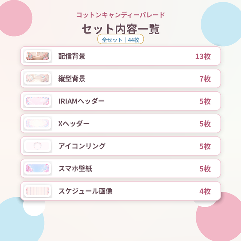This screenshot has width=241, height=241.
Task: Click the セット内容一覧 heading
Action: click(120, 29)
